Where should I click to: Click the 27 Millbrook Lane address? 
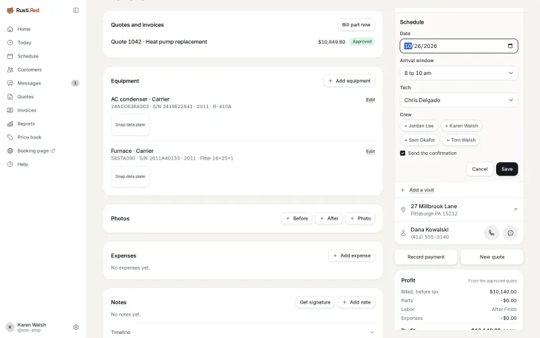point(433,206)
